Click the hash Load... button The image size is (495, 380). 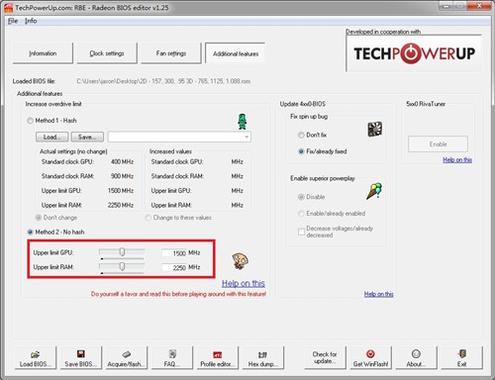tap(52, 137)
